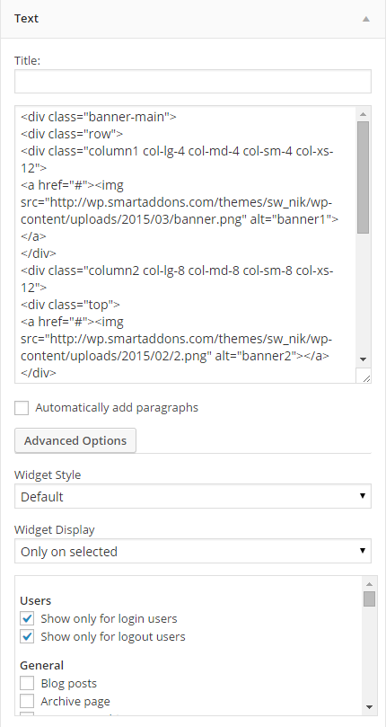Screen dimensions: 386x727
Task: Check the Archive page option
Action: point(27,701)
